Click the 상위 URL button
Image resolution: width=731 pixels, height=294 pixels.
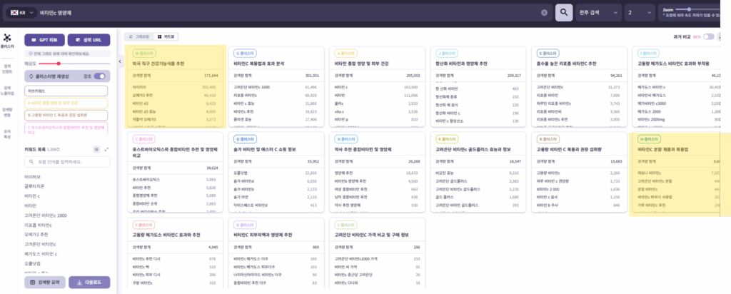pyautogui.click(x=89, y=41)
